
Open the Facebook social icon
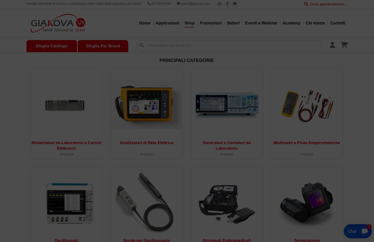coord(227,4)
